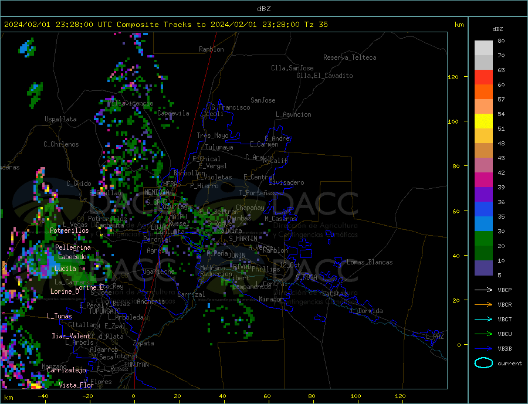Click the 'C_Chilenos' map label
The image size is (528, 404).
61,144
